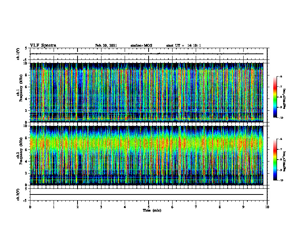
Task: Click the "-9" tick on ch.2 colorbar
Action: 281,170
